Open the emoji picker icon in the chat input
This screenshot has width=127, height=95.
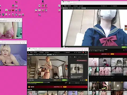click(x=82, y=80)
